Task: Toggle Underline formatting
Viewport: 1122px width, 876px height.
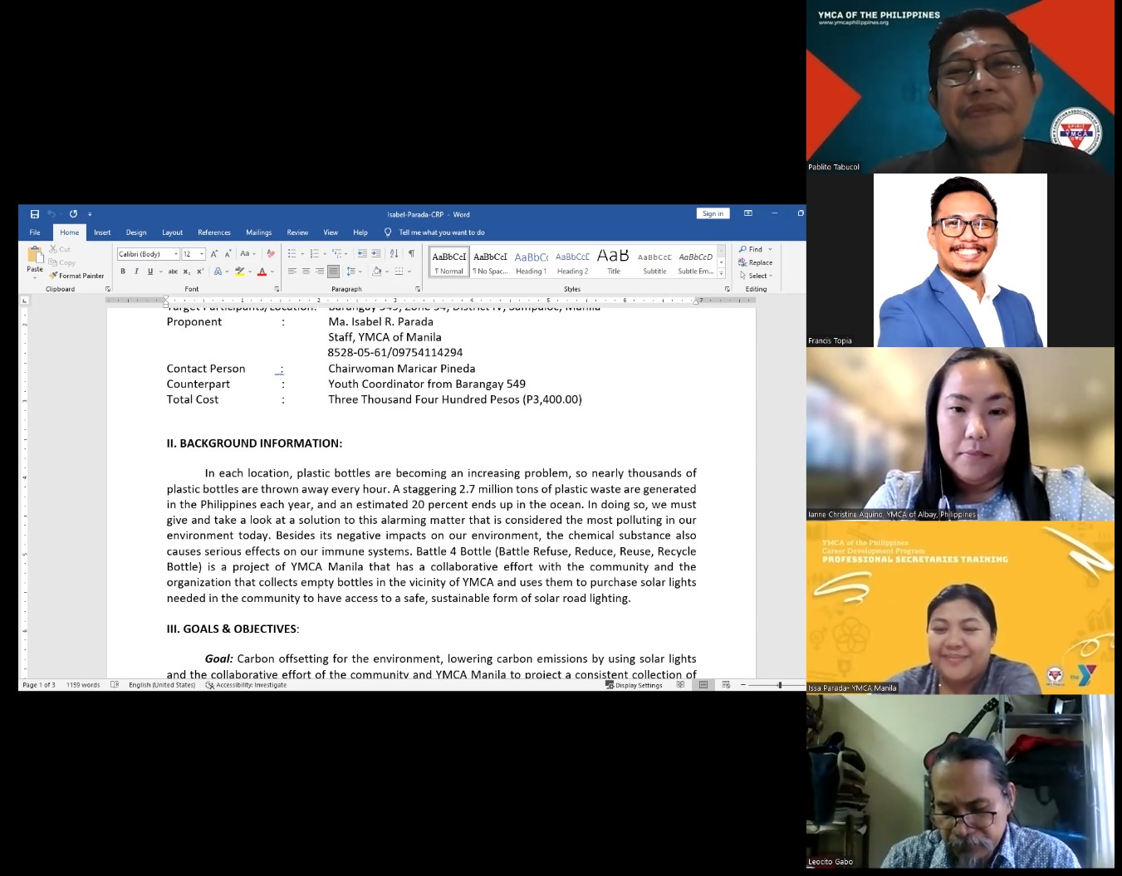Action: point(150,272)
